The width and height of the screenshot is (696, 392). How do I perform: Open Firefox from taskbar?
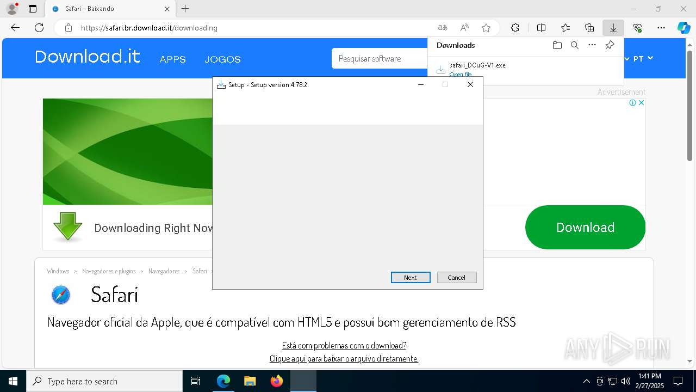pyautogui.click(x=277, y=381)
